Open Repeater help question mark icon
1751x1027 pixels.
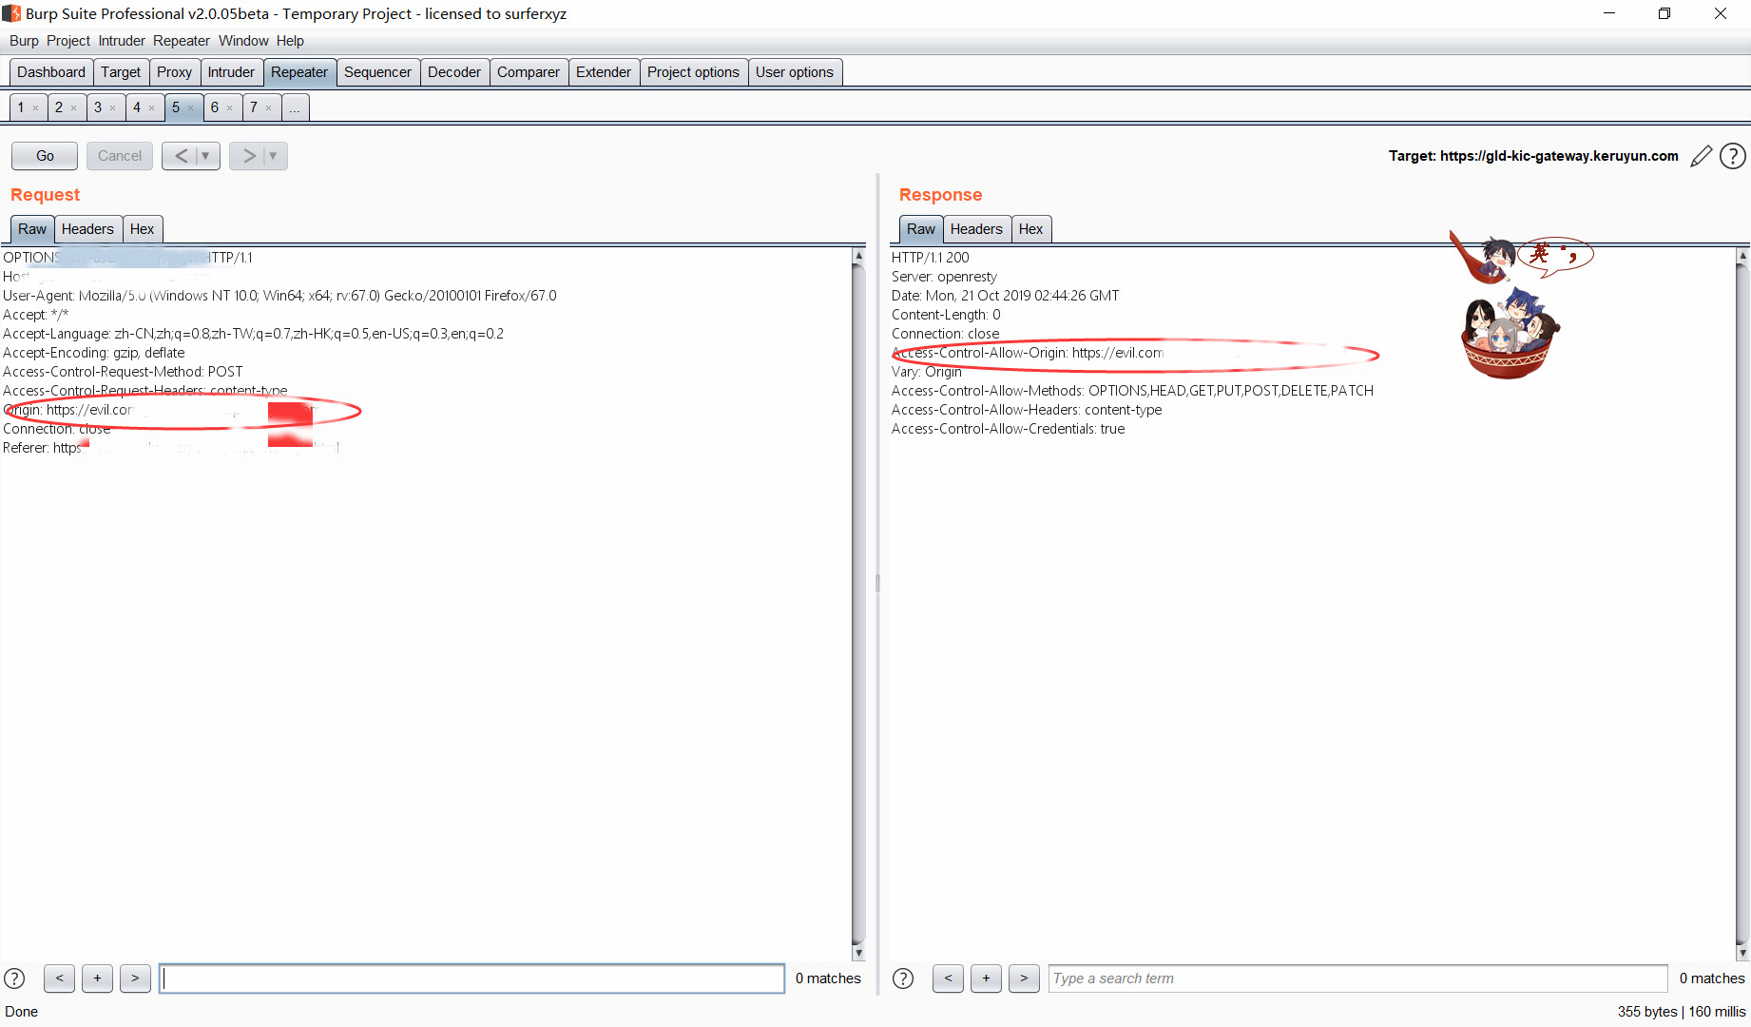(1733, 156)
